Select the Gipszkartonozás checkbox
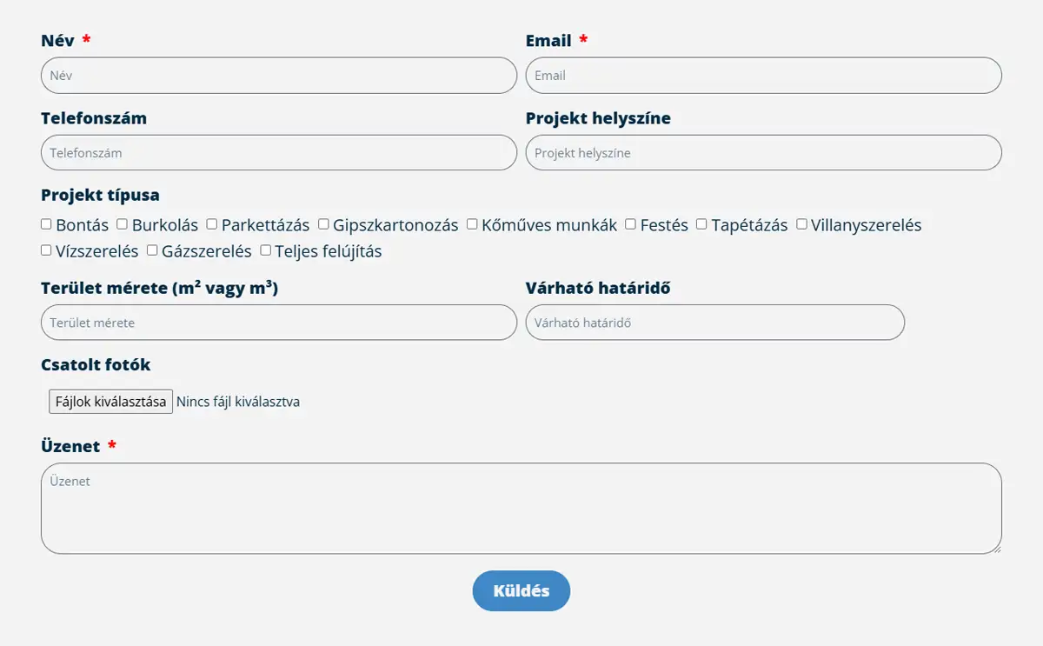1043x646 pixels. tap(323, 224)
